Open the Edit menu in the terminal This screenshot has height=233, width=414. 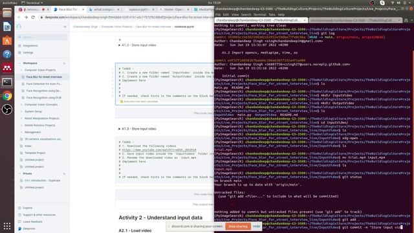click(226, 15)
